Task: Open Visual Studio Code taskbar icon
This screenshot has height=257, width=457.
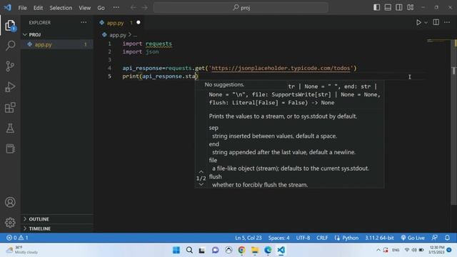Action: point(281,250)
